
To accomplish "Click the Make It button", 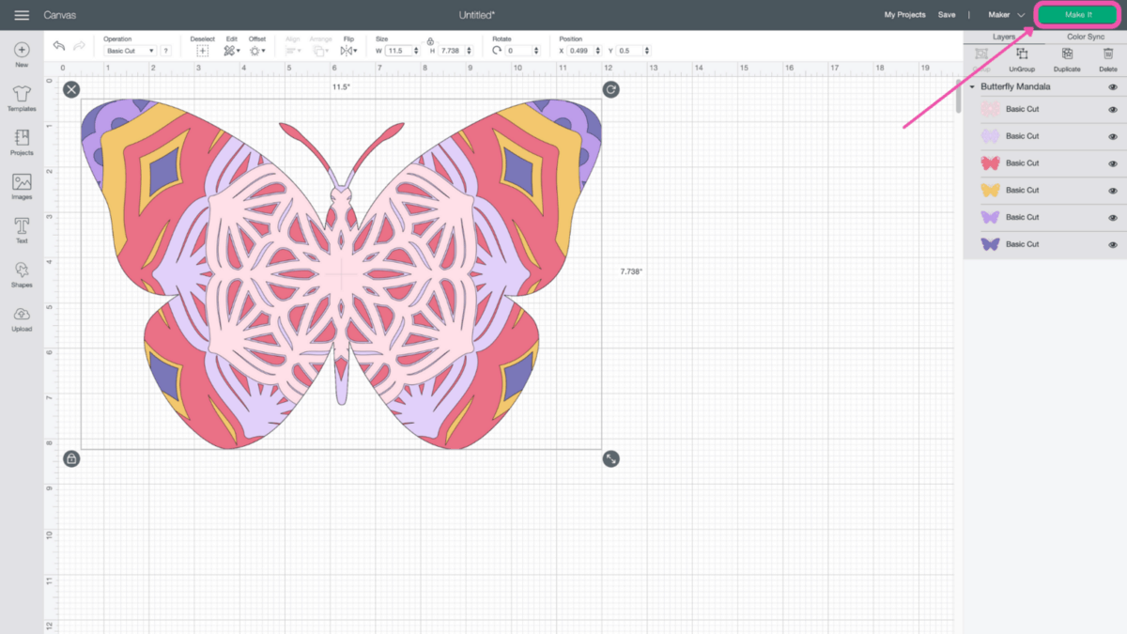I will (x=1078, y=15).
